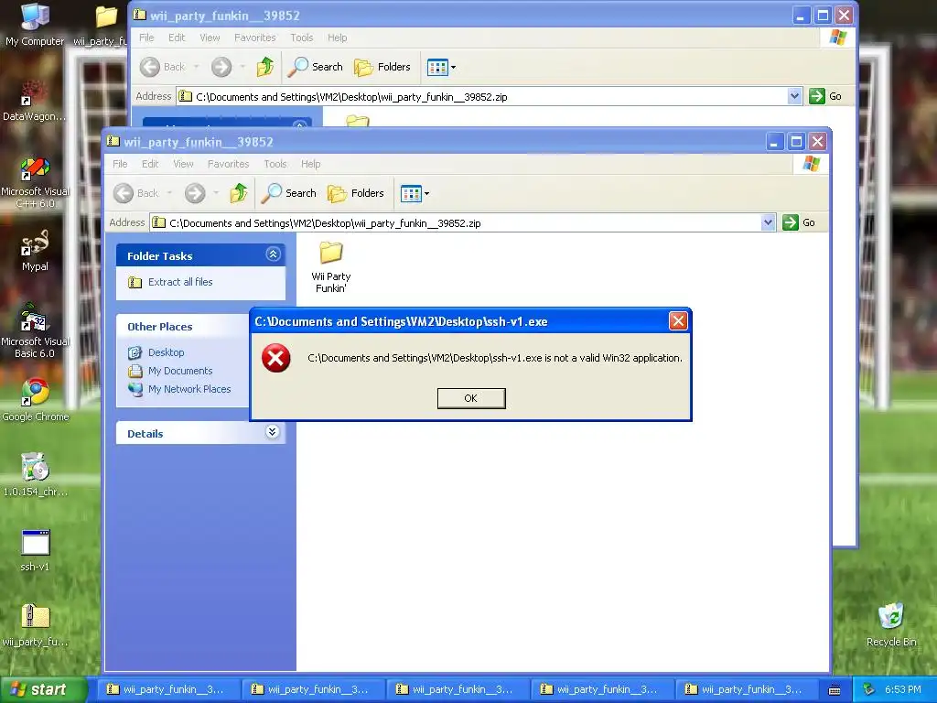Open Edit menu in front window
Image resolution: width=937 pixels, height=703 pixels.
(150, 164)
